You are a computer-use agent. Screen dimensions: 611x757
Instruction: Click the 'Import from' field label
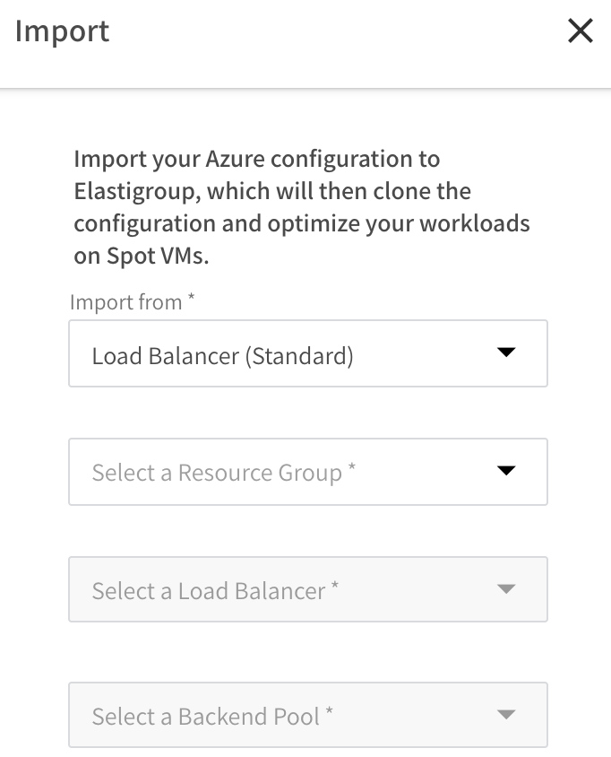[x=126, y=302]
